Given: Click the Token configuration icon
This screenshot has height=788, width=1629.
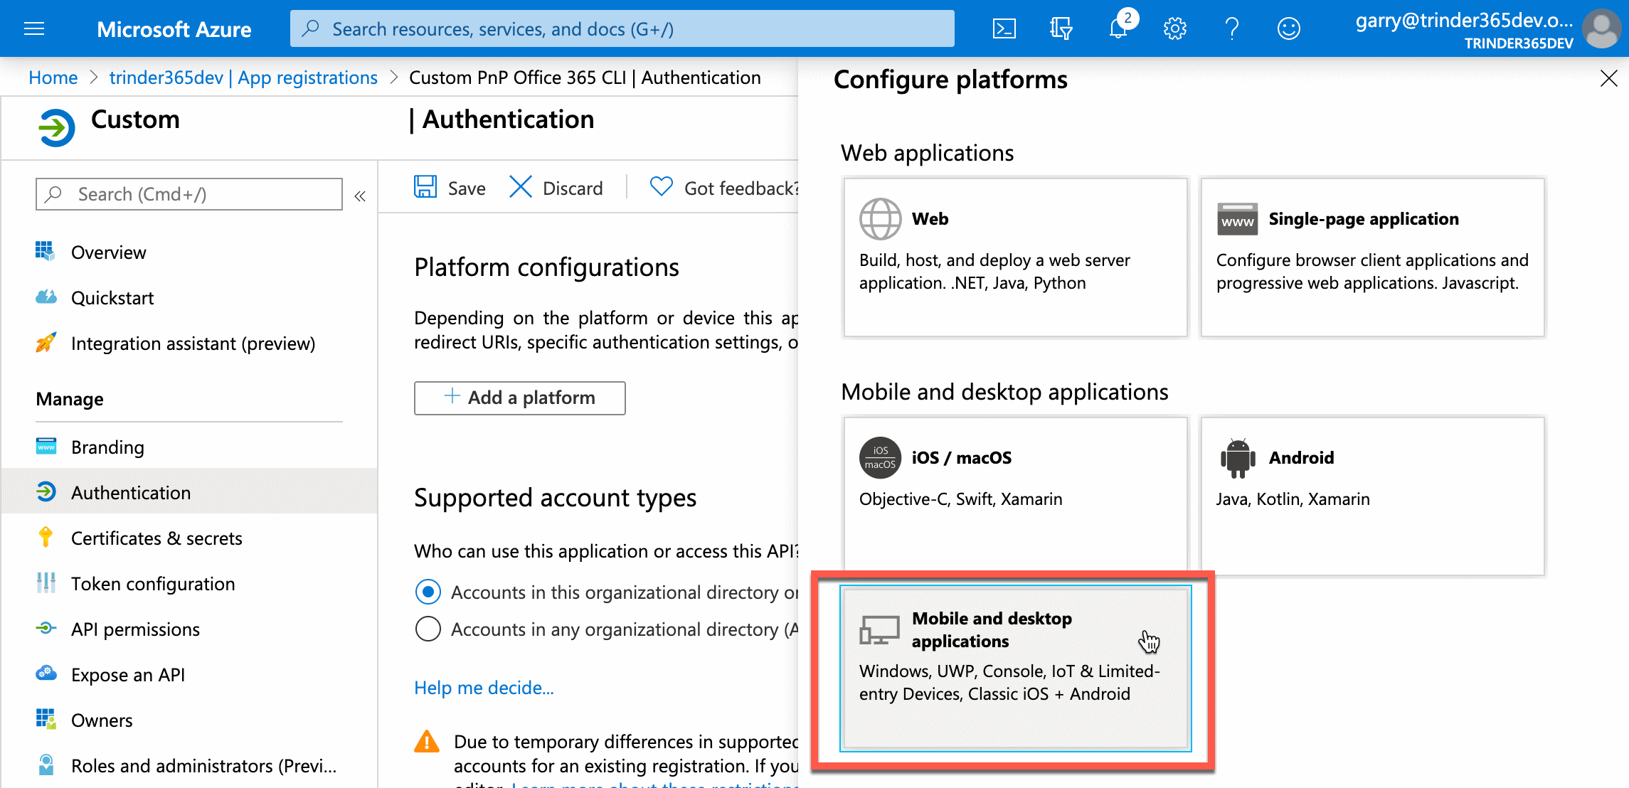Looking at the screenshot, I should tap(46, 582).
